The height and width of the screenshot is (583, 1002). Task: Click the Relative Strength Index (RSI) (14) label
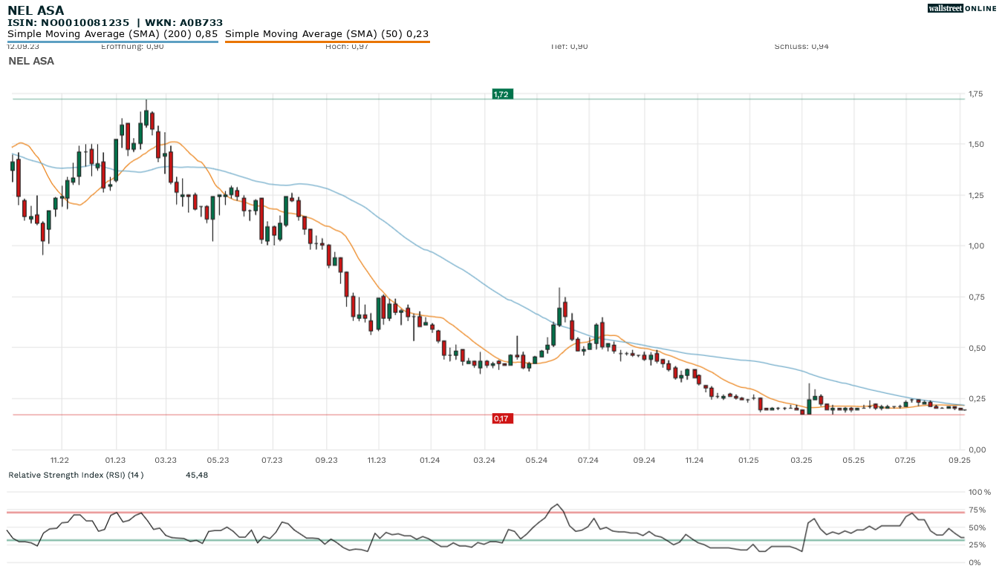coord(76,475)
